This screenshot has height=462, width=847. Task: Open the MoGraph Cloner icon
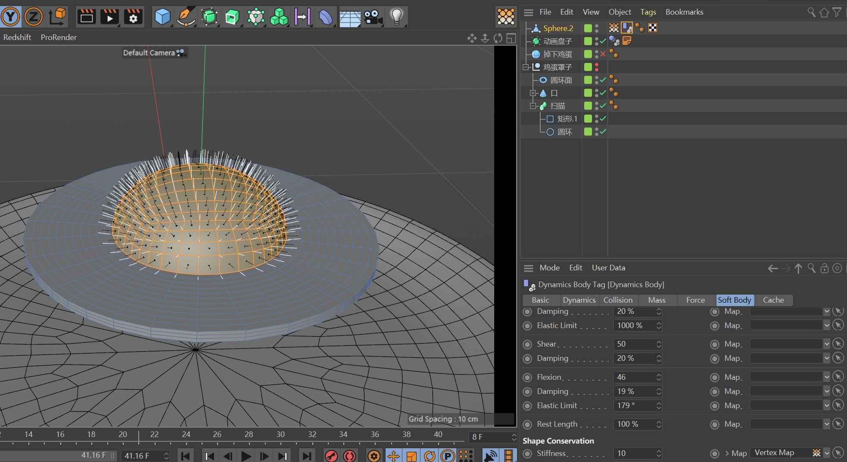[x=256, y=17]
